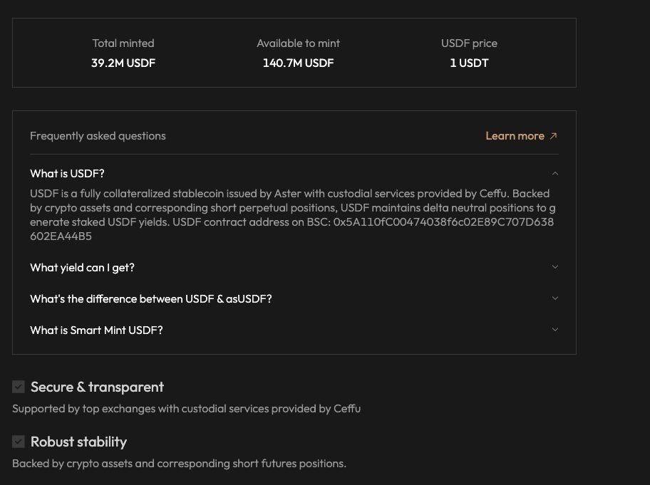Click the chevron beside What is Smart Mint USDF

pos(555,330)
